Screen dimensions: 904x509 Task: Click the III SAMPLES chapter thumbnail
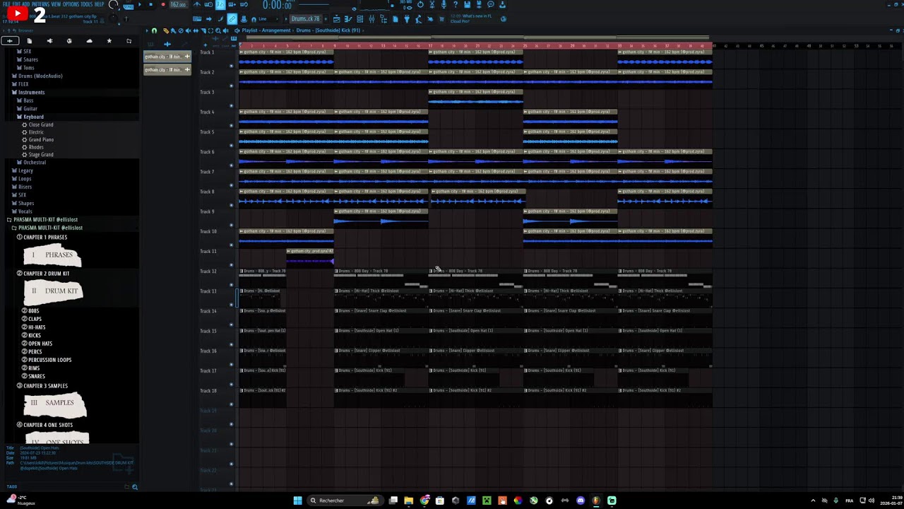55,404
